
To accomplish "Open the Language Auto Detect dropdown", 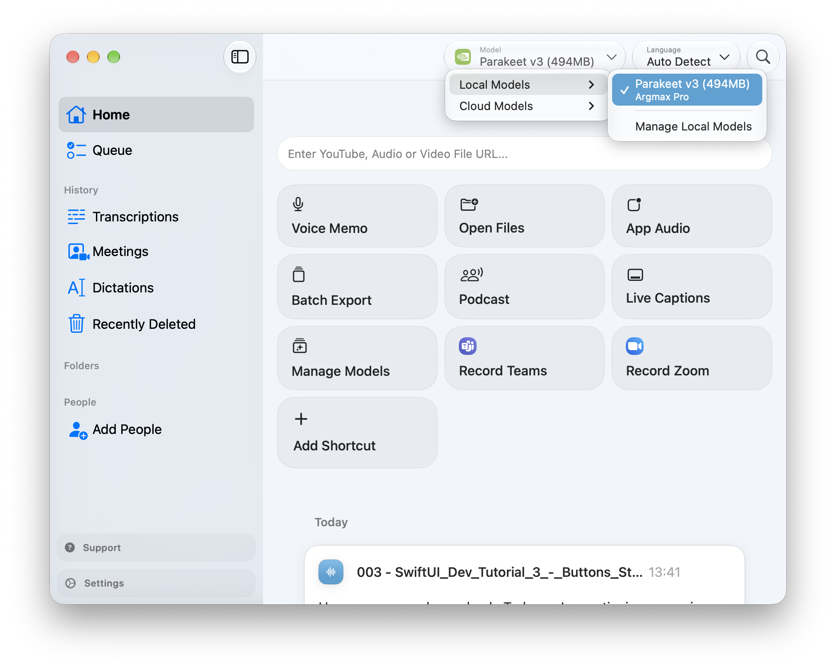I will [x=686, y=57].
